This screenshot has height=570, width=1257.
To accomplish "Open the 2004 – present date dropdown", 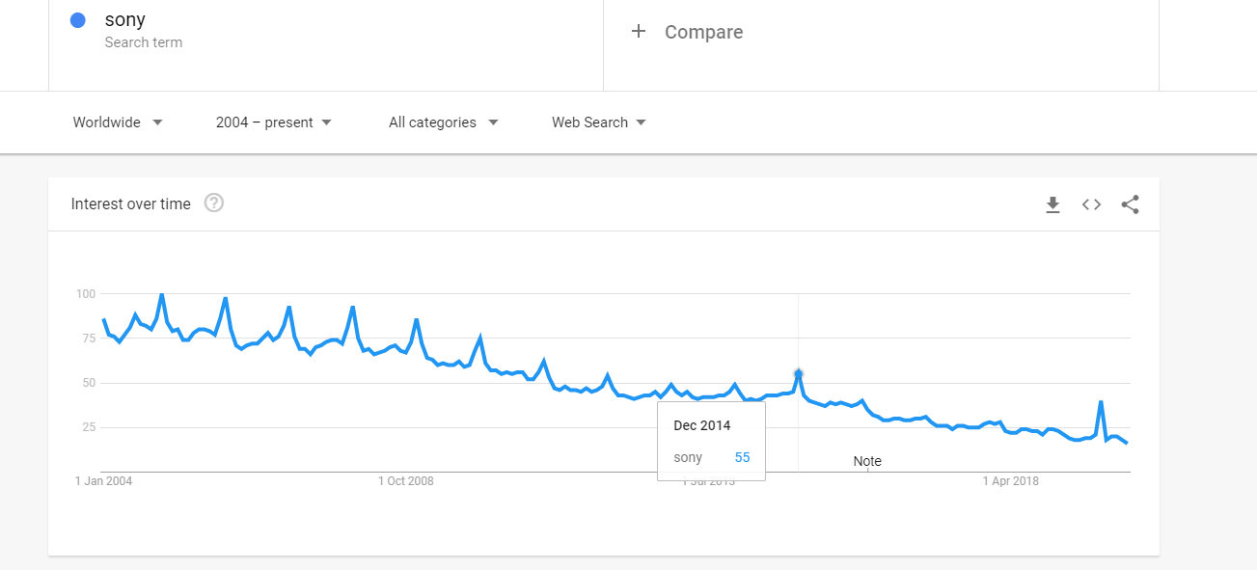I will coord(274,122).
